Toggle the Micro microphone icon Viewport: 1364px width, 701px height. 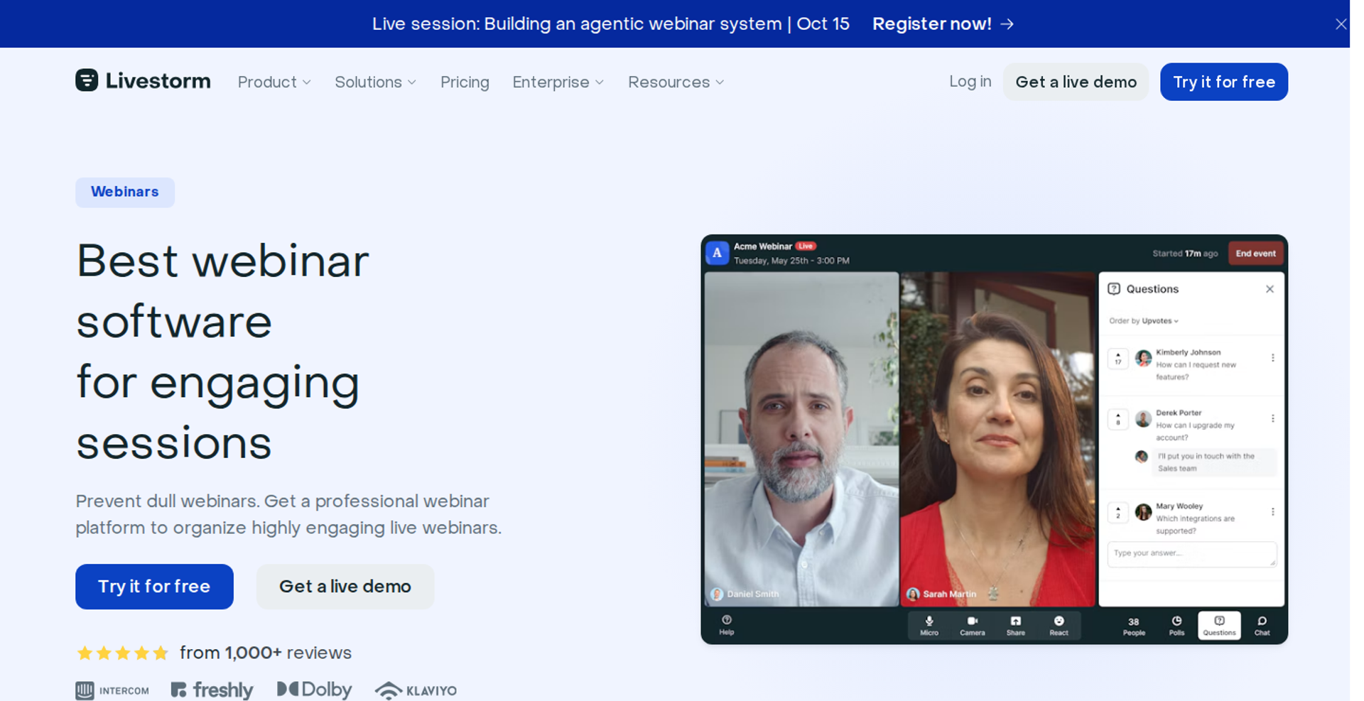tap(929, 625)
